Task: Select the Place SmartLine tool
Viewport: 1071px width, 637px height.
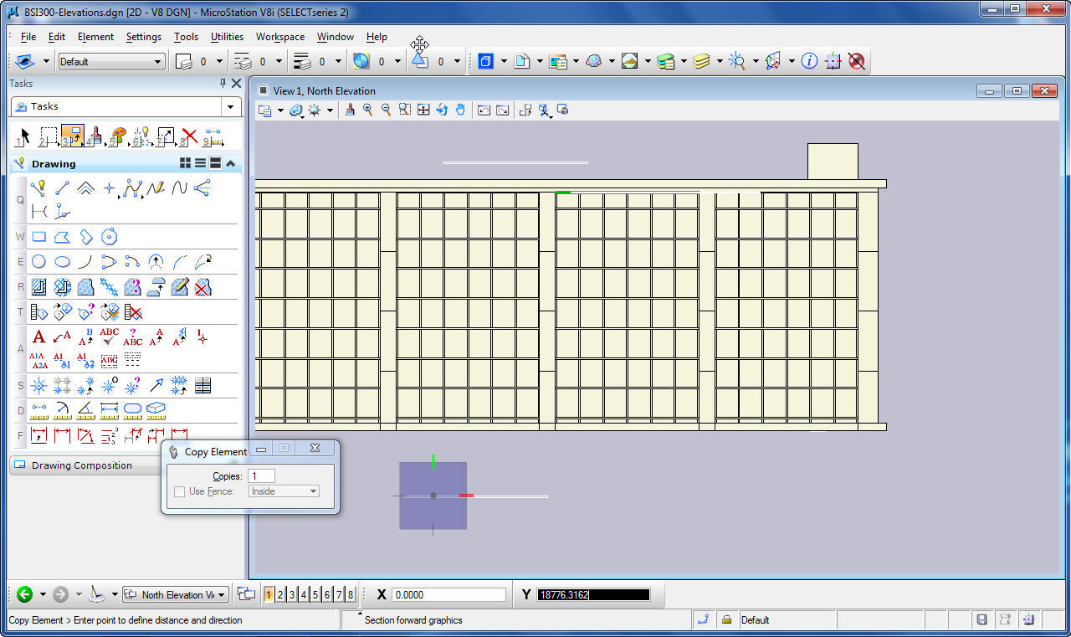Action: (38, 188)
